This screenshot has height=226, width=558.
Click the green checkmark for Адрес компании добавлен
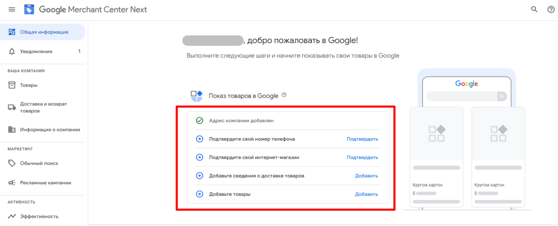point(200,121)
